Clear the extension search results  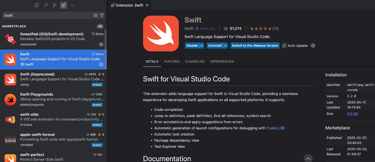(96, 16)
